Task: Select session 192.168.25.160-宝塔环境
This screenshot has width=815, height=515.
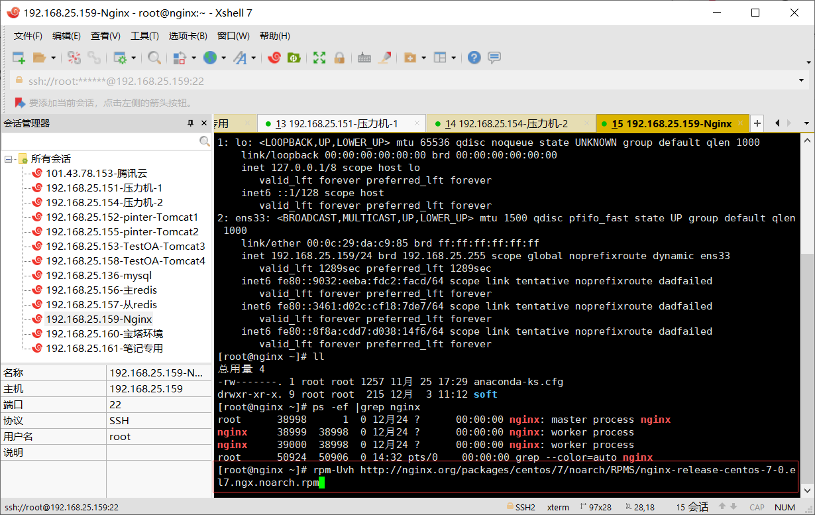Action: tap(104, 334)
